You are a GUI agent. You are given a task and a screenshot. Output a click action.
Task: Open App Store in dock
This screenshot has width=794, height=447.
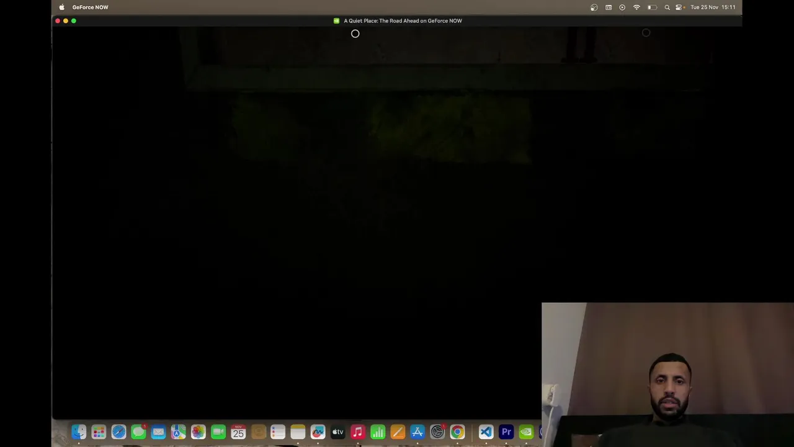coord(417,432)
